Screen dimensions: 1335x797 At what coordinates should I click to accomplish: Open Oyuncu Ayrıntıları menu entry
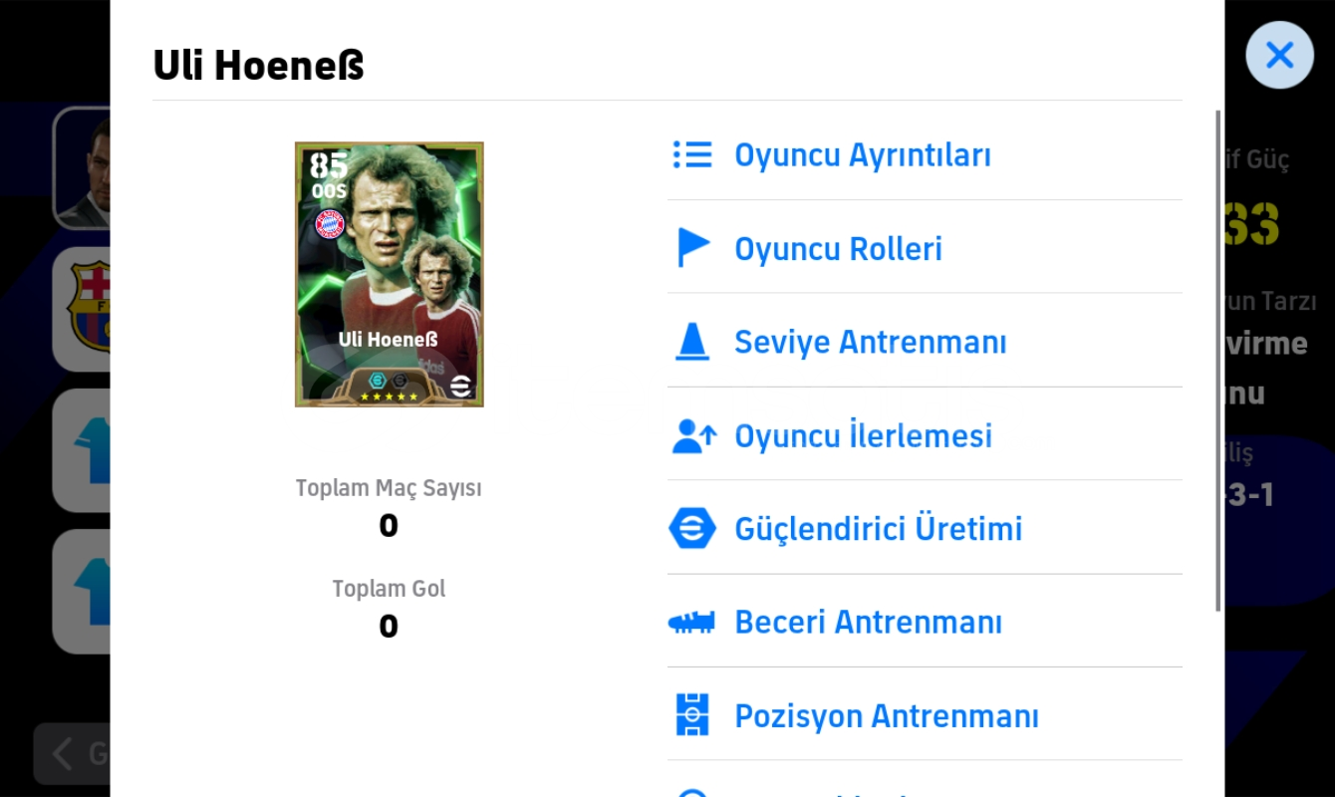point(925,154)
